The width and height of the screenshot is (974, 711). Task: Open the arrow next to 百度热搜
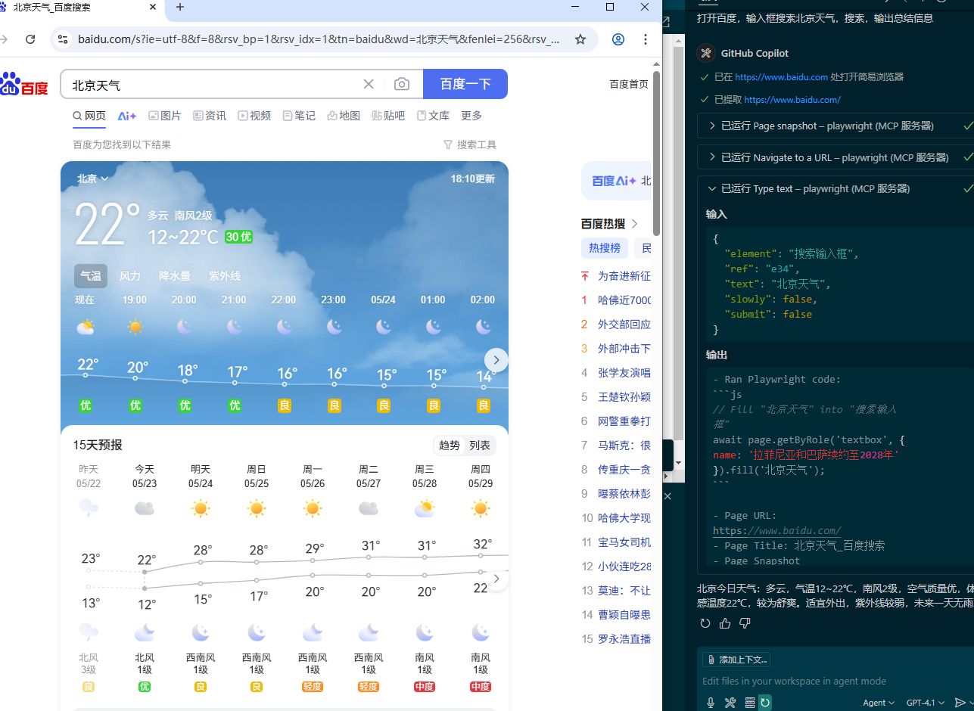tap(635, 223)
